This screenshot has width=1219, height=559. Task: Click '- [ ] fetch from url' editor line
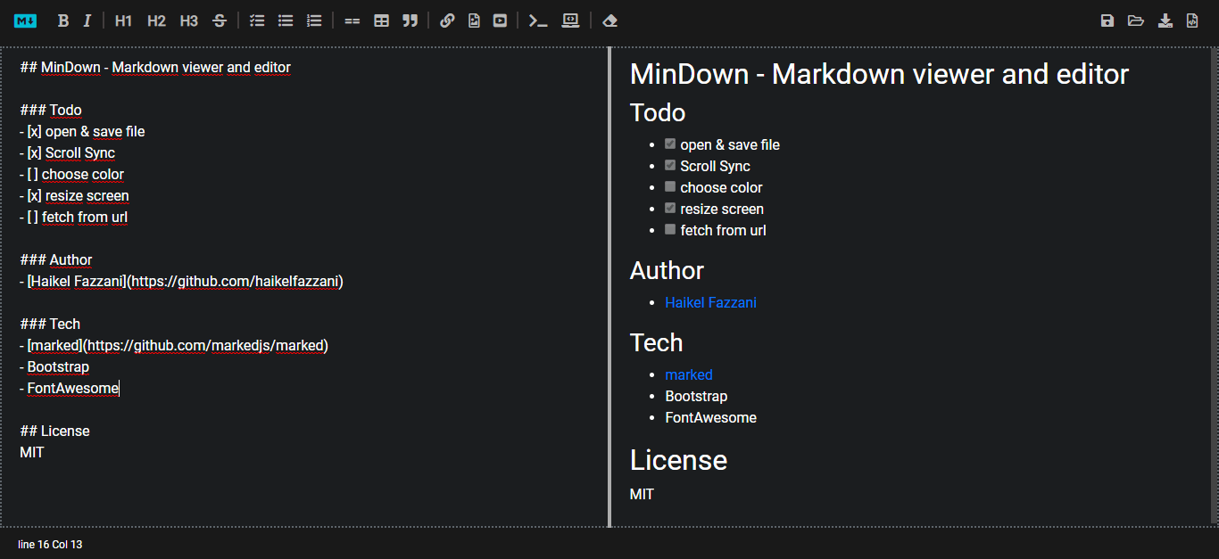73,217
